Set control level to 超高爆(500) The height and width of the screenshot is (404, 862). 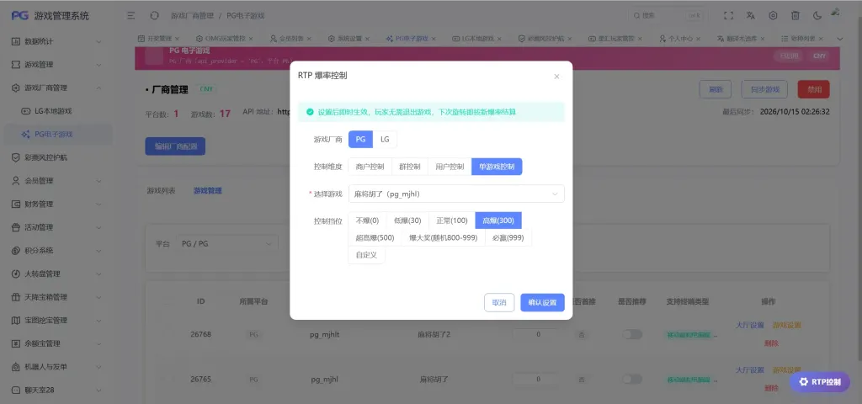point(375,238)
